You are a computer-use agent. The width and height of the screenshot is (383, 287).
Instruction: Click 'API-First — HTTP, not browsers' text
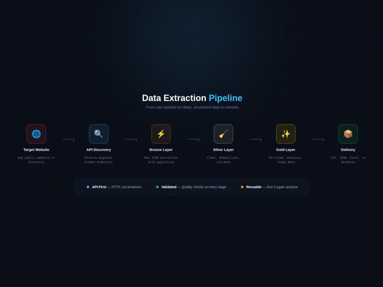point(116,187)
